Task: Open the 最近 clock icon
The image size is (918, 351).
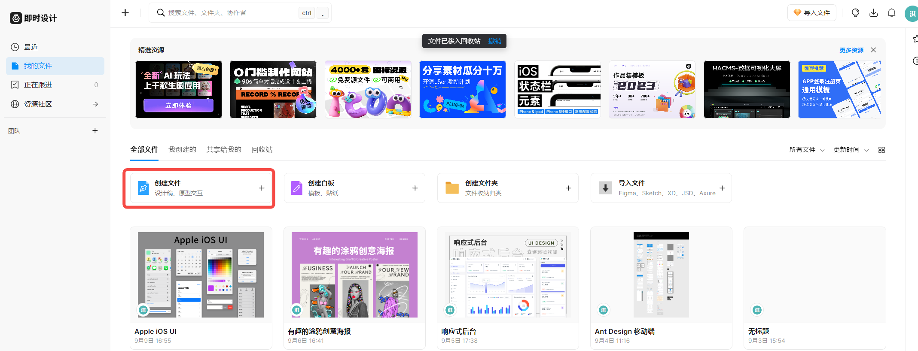Action: tap(15, 47)
